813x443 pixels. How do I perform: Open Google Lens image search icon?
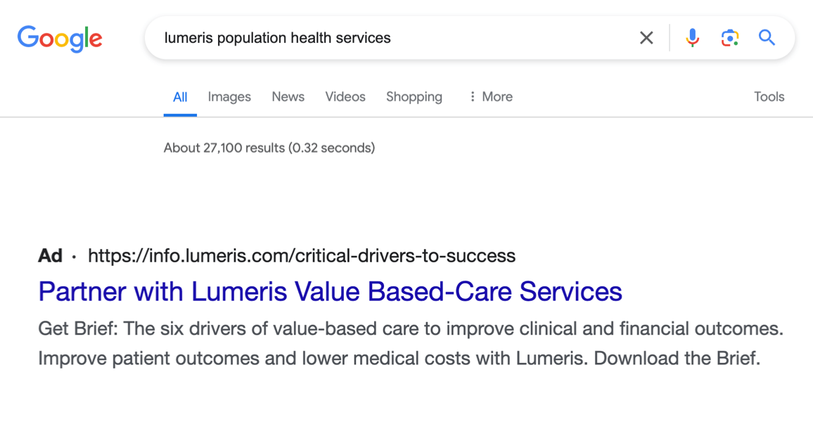729,38
